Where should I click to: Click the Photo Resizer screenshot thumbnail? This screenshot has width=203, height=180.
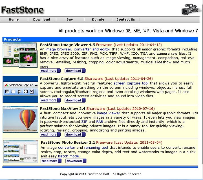[x=21, y=152]
